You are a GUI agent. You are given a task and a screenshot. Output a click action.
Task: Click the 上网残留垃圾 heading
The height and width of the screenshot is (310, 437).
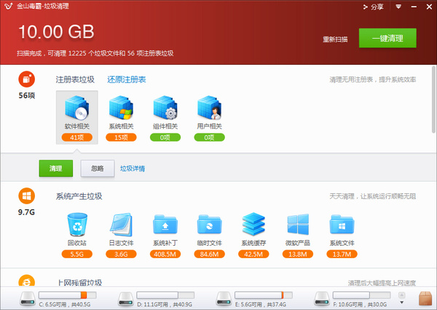tap(80, 283)
